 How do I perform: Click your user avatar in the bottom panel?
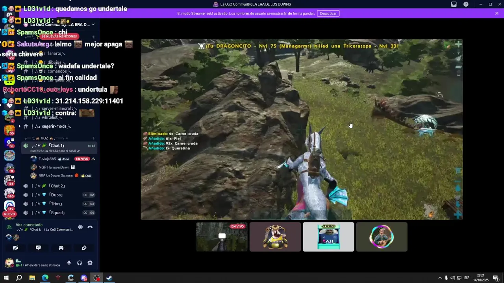[9, 263]
